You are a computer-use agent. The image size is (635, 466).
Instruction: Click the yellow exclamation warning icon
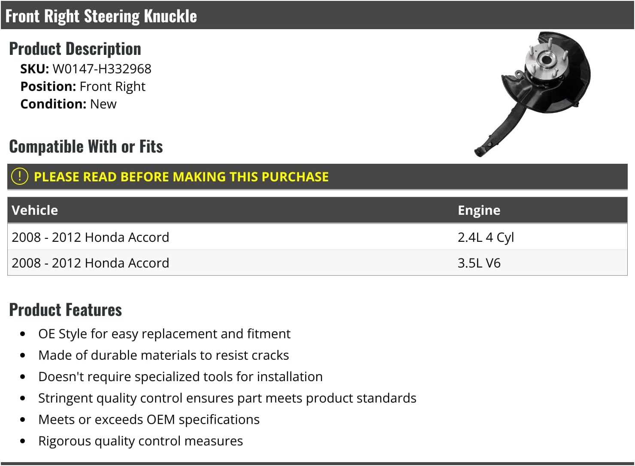coord(19,176)
